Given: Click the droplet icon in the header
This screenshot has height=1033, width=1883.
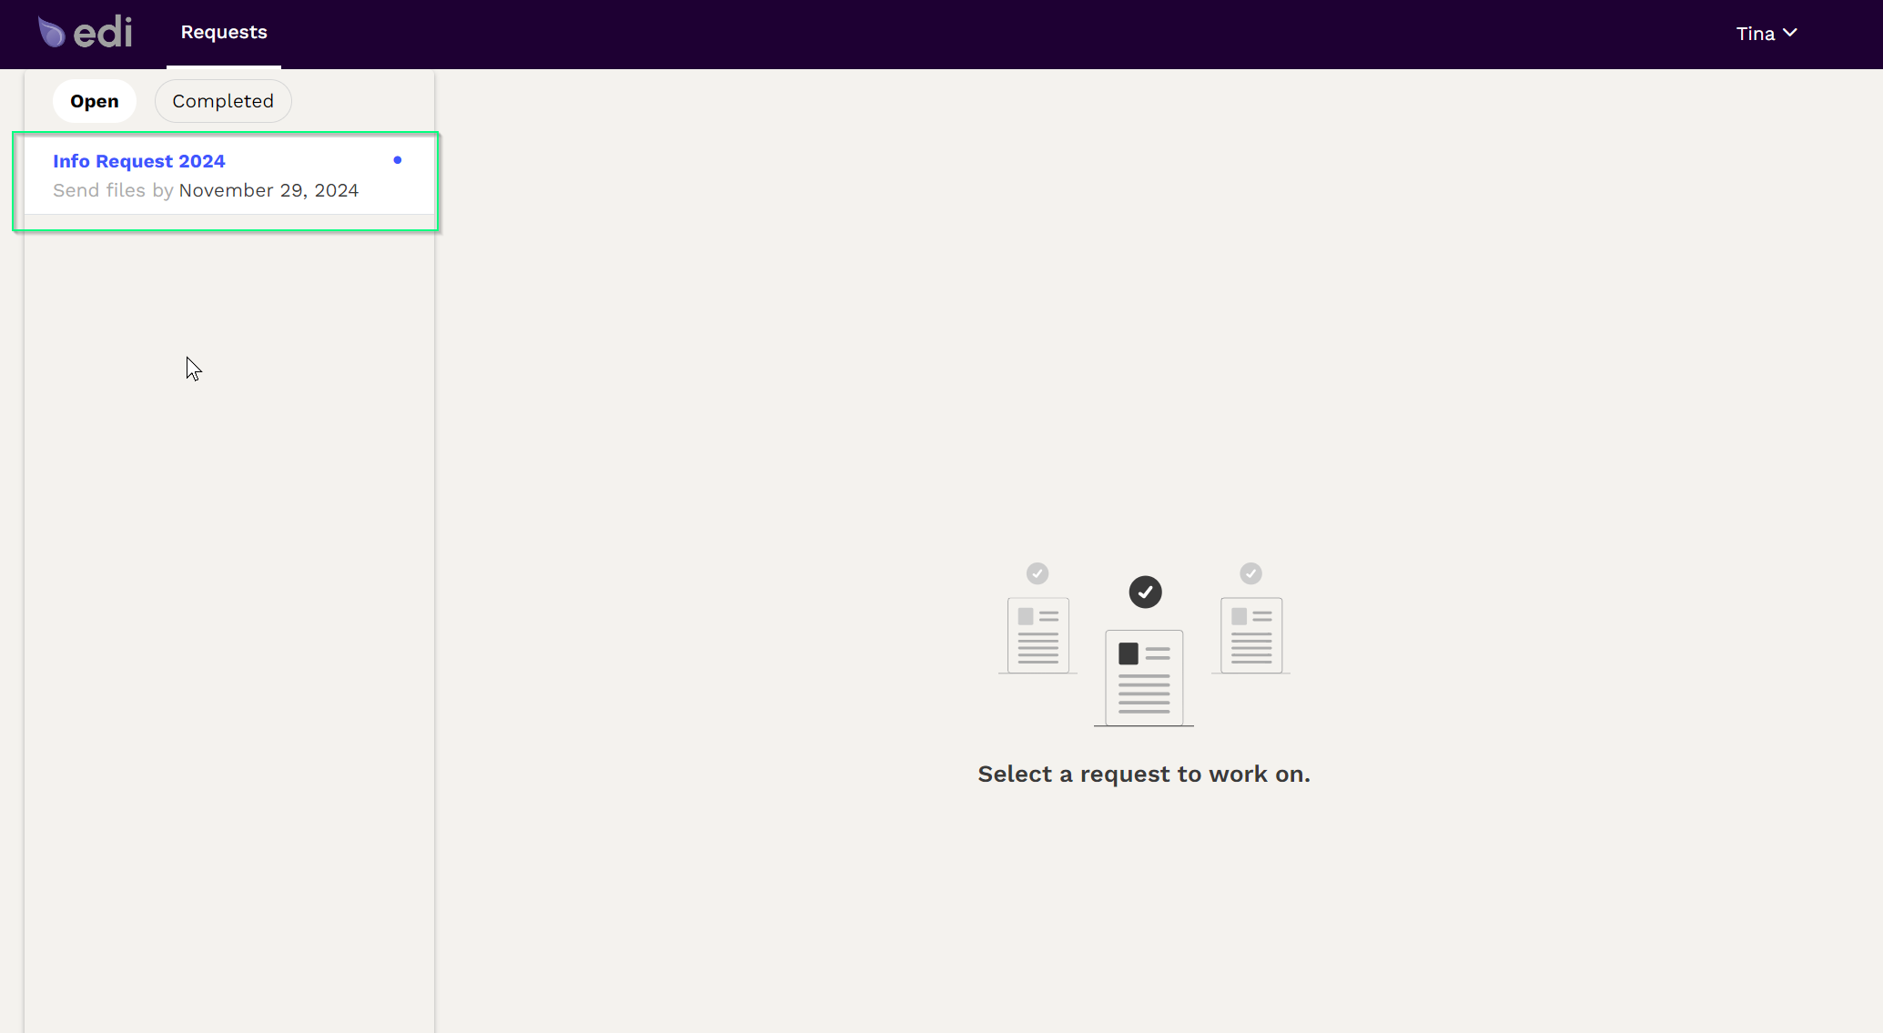Looking at the screenshot, I should coord(52,31).
